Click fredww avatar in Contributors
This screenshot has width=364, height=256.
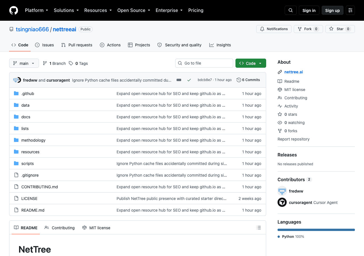tap(282, 191)
